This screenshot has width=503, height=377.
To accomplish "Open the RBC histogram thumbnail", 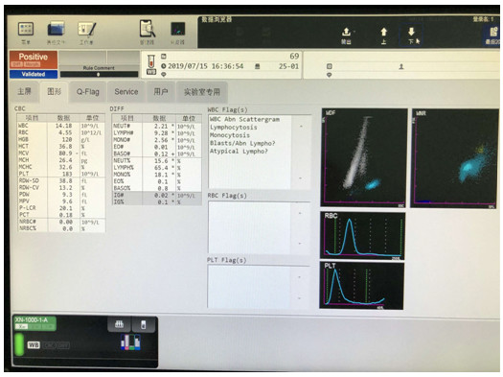I will [x=362, y=235].
